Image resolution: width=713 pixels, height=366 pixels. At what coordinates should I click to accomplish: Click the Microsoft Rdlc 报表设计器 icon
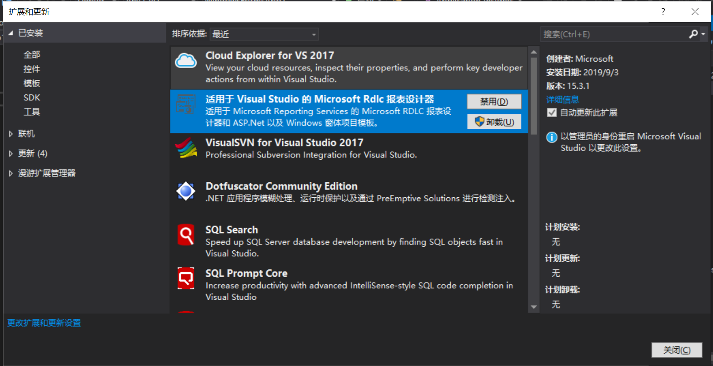[185, 105]
